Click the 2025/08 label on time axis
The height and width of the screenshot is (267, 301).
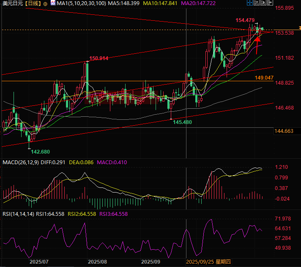pos(97,262)
